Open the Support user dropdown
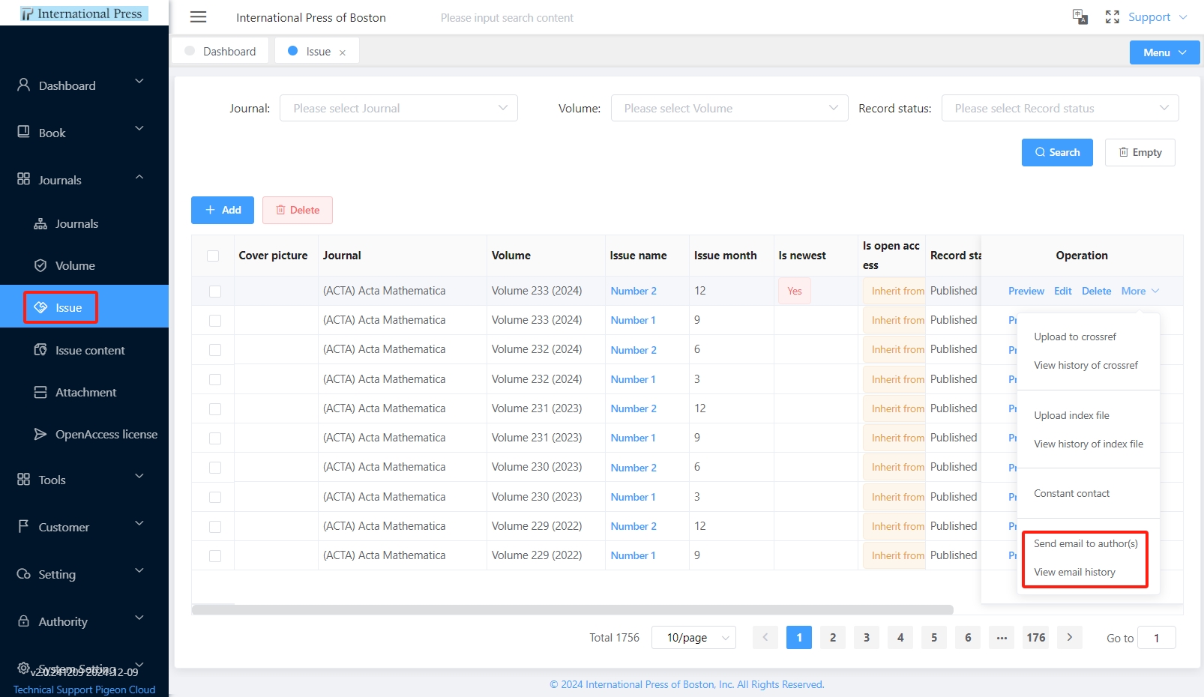Screen dimensions: 1204x697 tap(1158, 16)
